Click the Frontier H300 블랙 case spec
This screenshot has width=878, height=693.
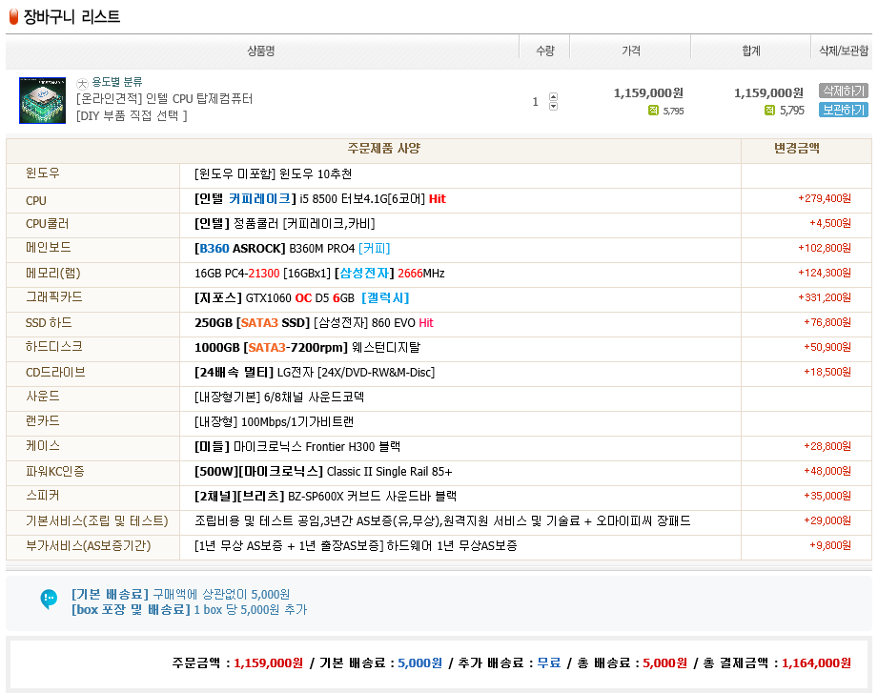297,446
